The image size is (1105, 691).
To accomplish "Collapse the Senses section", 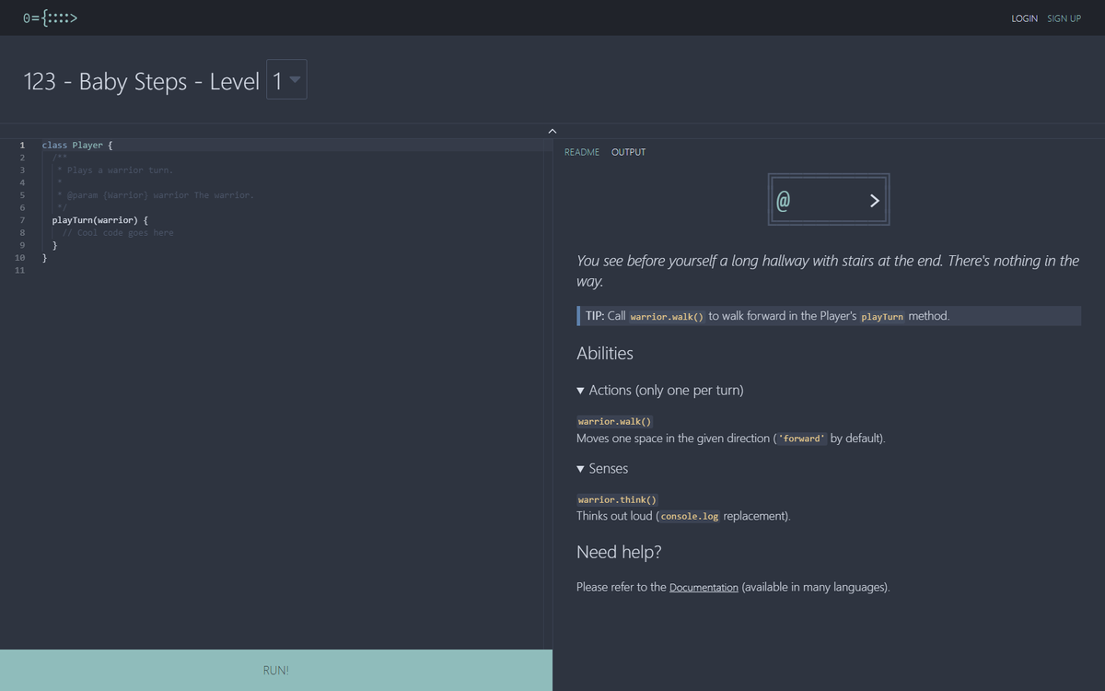I will 602,468.
